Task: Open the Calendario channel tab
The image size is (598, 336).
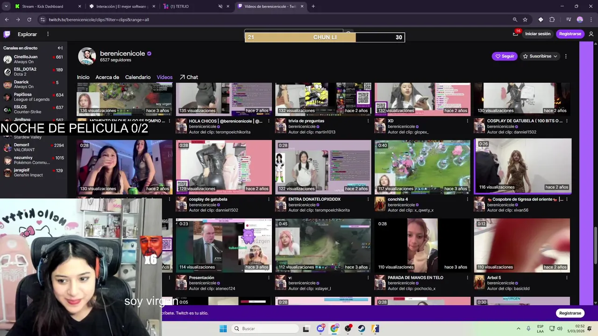Action: point(138,77)
